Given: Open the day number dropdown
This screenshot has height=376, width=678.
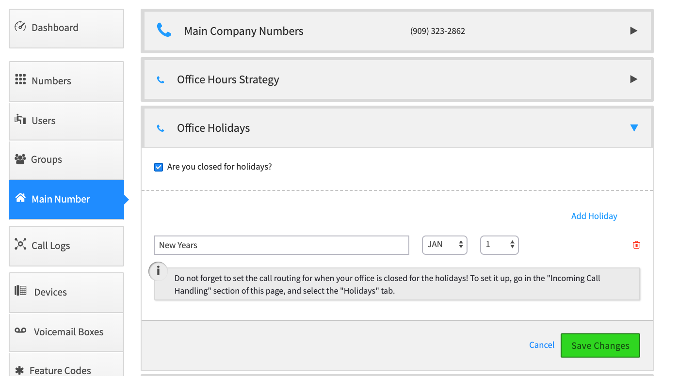Looking at the screenshot, I should 500,245.
